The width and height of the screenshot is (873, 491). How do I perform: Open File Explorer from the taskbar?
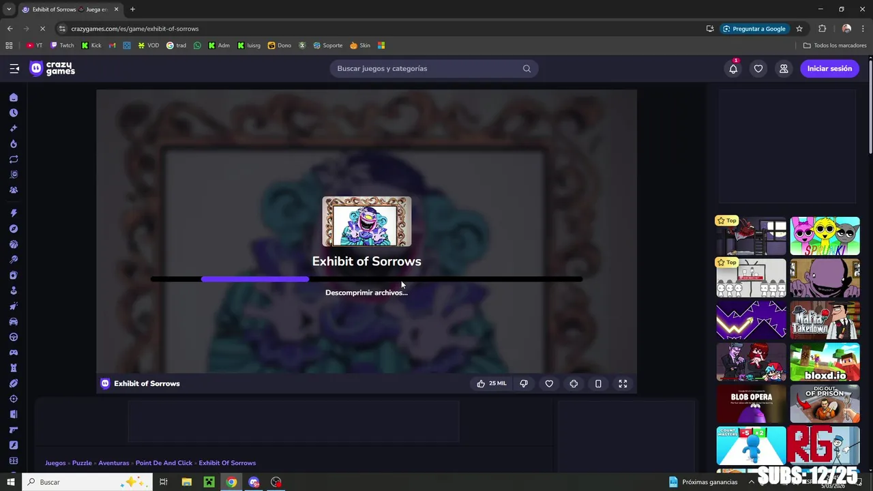pos(186,482)
